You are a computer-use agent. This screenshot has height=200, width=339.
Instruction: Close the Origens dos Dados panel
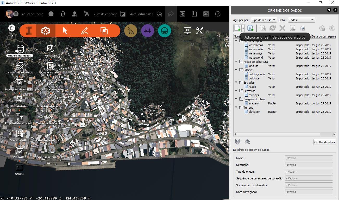[335, 10]
